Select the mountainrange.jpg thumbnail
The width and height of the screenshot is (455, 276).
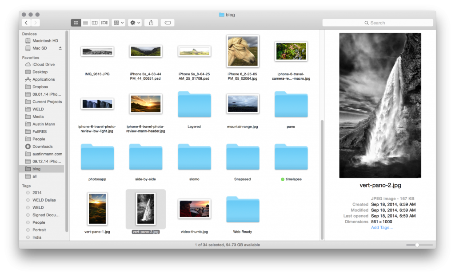243,103
